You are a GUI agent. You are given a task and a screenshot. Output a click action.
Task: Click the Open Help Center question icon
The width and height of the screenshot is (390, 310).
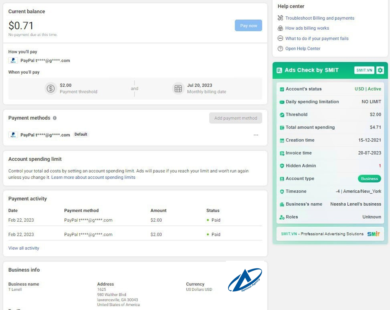[280, 48]
